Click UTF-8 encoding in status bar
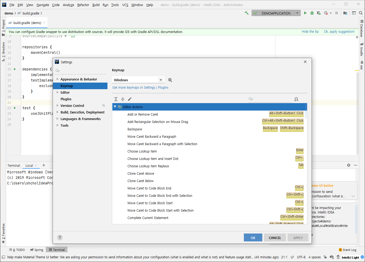 tap(301, 257)
